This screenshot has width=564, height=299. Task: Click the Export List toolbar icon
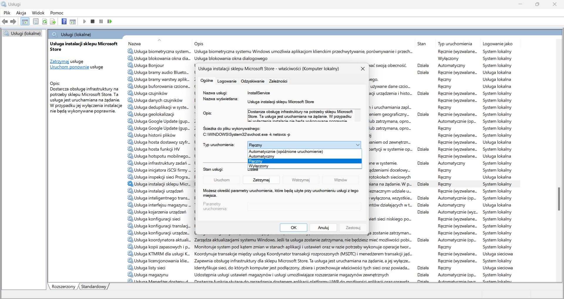tap(53, 21)
